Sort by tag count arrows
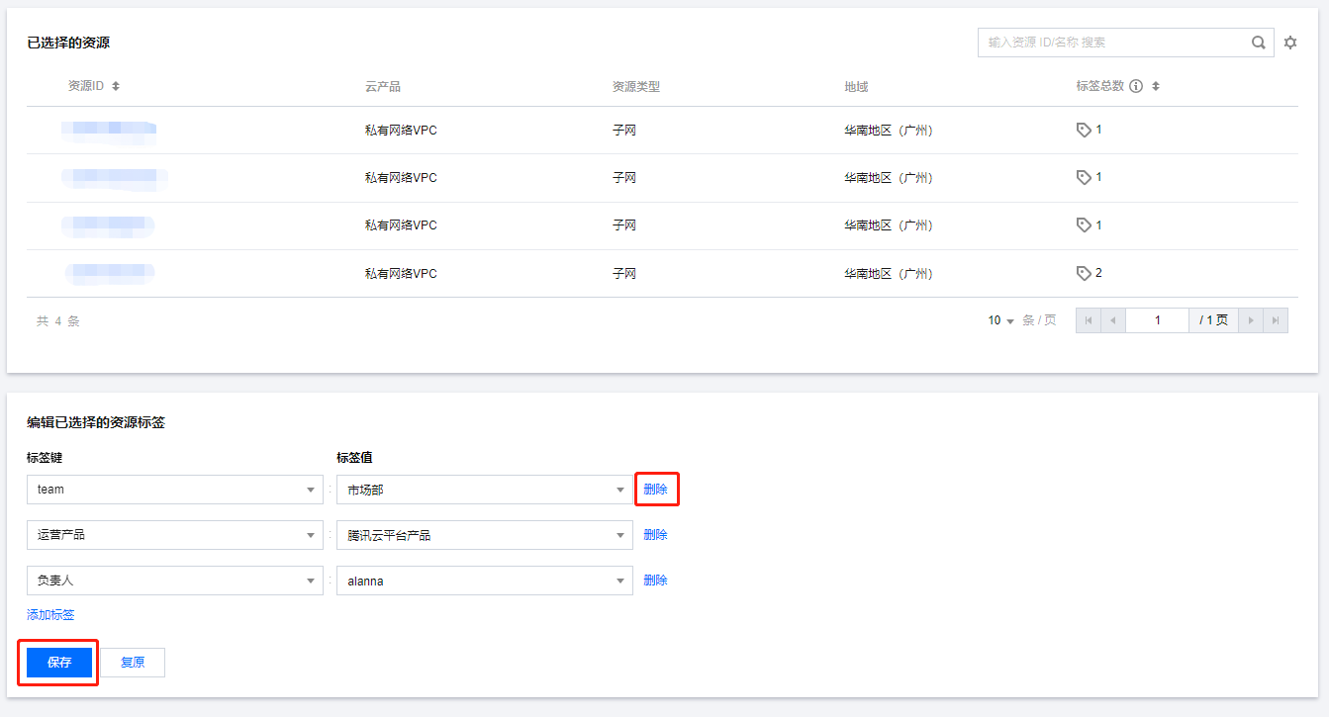The width and height of the screenshot is (1329, 717). coord(1156,86)
